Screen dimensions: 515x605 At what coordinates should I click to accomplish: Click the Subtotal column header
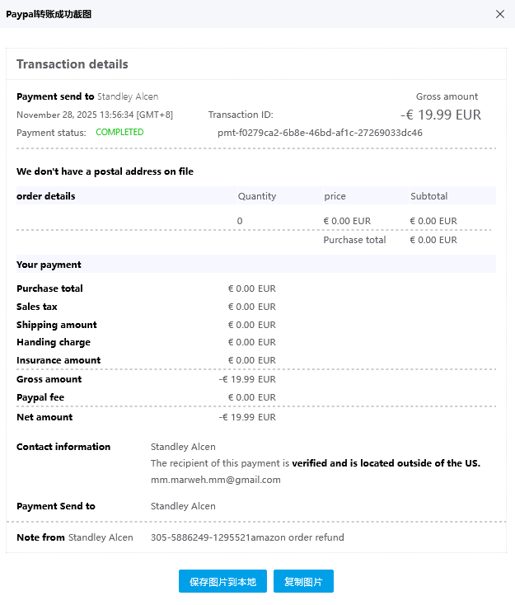[x=429, y=196]
